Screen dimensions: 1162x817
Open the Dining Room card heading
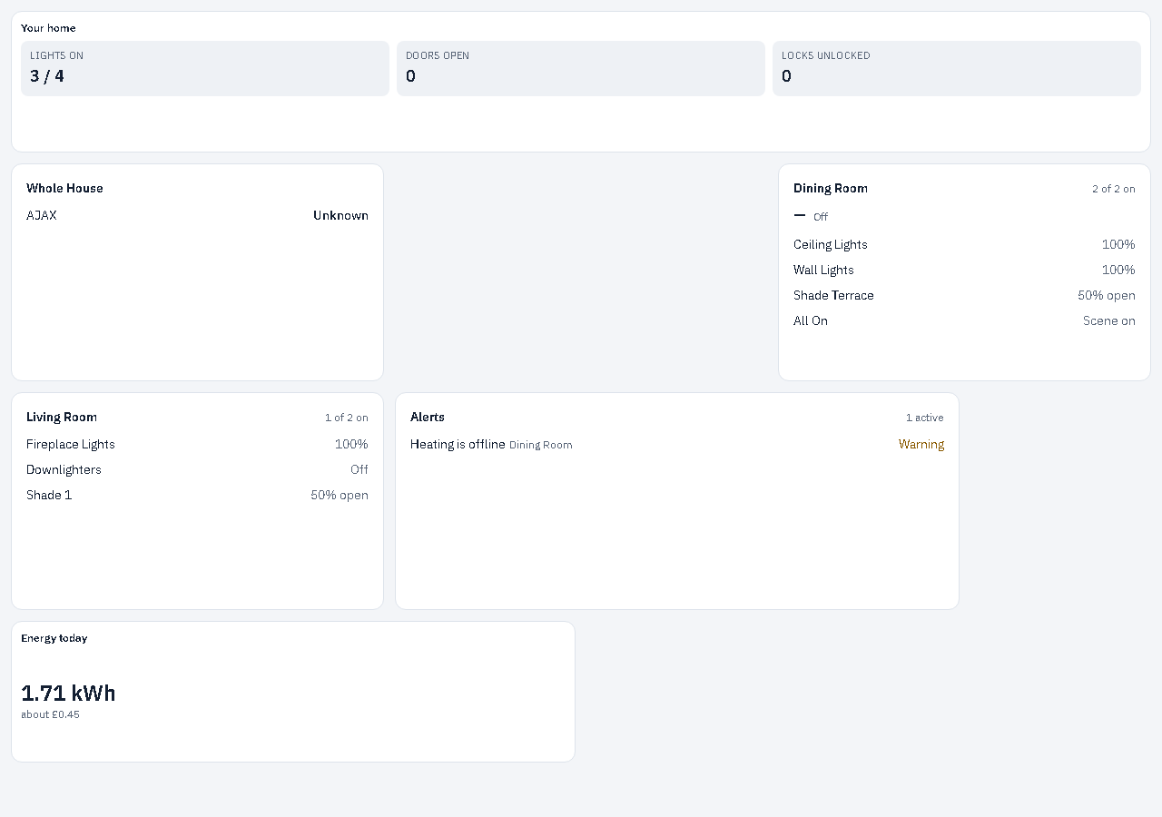click(831, 188)
